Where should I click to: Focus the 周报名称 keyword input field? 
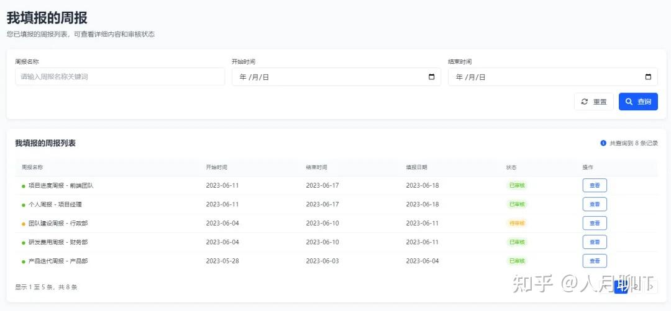point(120,77)
